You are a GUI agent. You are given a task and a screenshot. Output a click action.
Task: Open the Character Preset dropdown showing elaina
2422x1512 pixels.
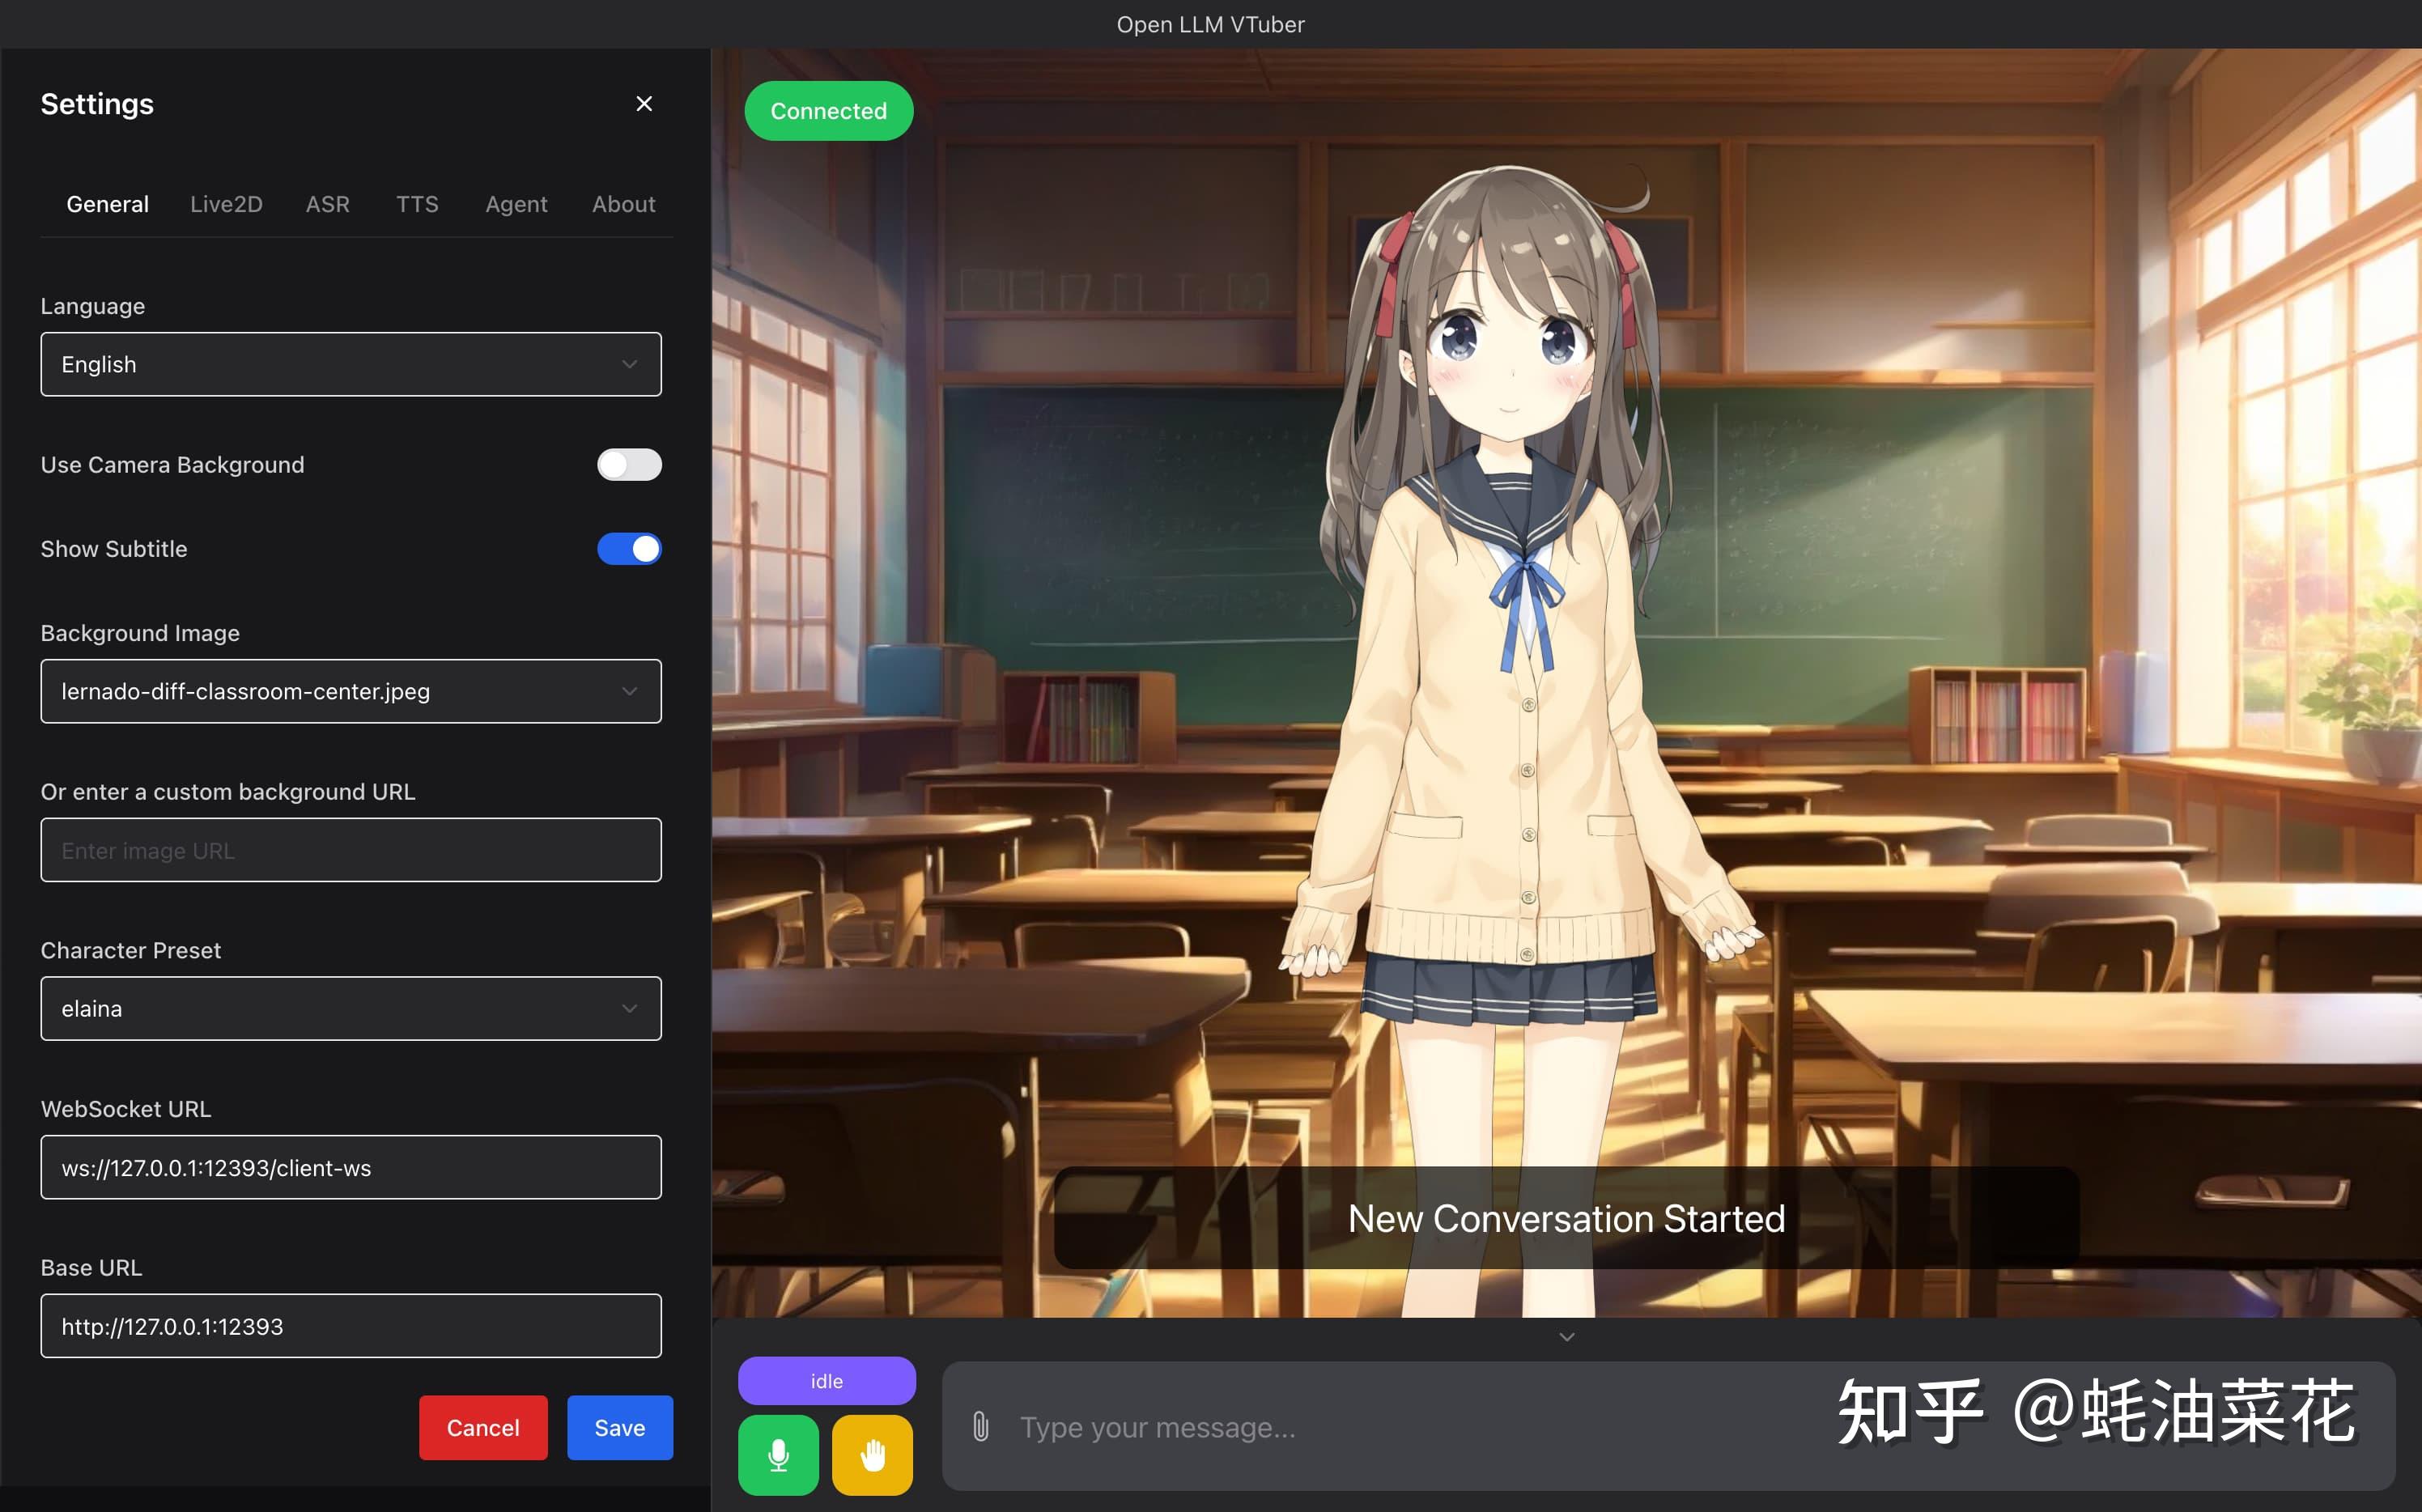(x=351, y=1008)
